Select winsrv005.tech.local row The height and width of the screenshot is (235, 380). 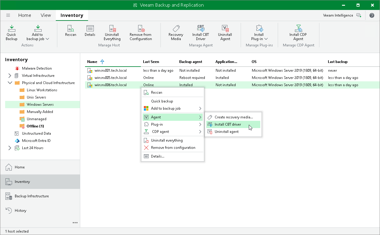232,78
